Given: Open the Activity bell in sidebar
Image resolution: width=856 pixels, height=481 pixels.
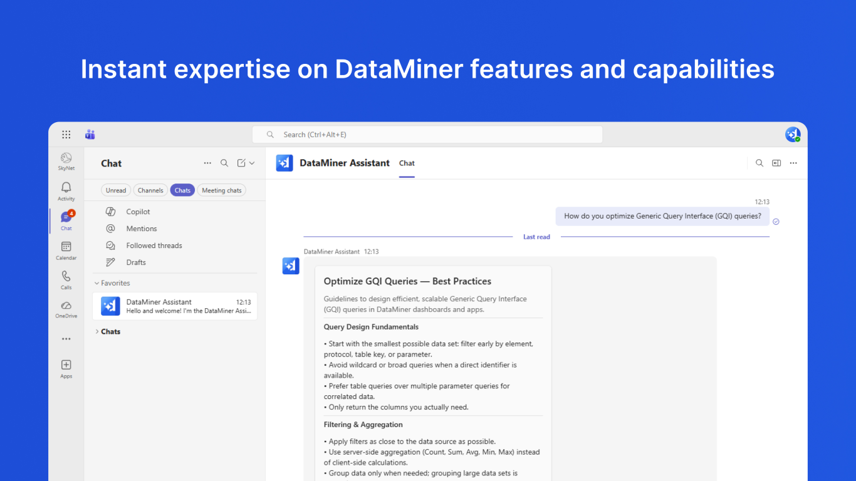Looking at the screenshot, I should tap(66, 191).
